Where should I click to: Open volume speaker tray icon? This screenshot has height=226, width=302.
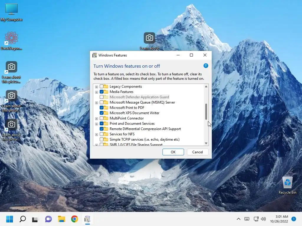point(263,219)
